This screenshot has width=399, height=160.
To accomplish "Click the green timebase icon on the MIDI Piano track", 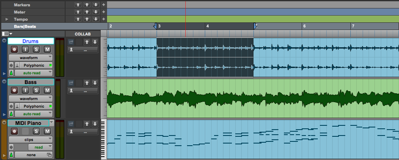I will click(11, 155).
